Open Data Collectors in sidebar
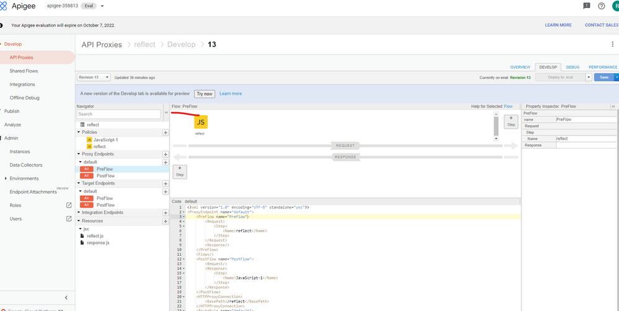This screenshot has width=619, height=311. 25,165
